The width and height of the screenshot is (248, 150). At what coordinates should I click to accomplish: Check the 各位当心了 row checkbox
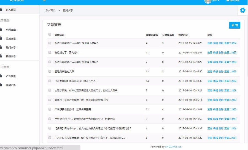tap(50, 52)
